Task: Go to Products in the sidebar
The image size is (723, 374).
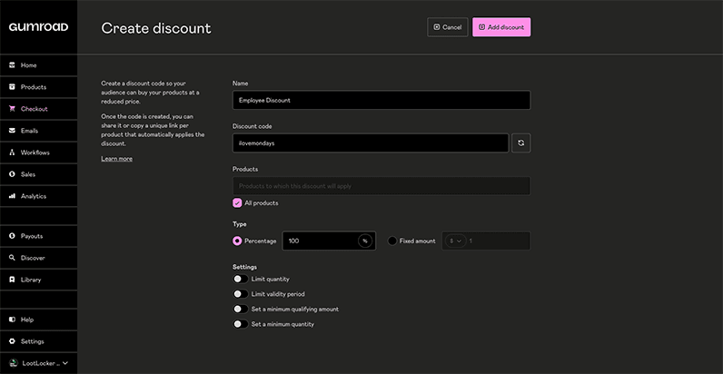Action: (39, 87)
